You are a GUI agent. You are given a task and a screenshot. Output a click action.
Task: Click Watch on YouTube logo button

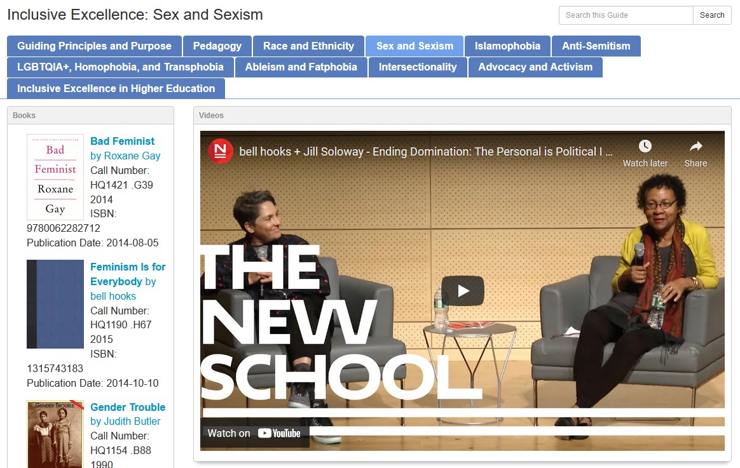[x=279, y=433]
